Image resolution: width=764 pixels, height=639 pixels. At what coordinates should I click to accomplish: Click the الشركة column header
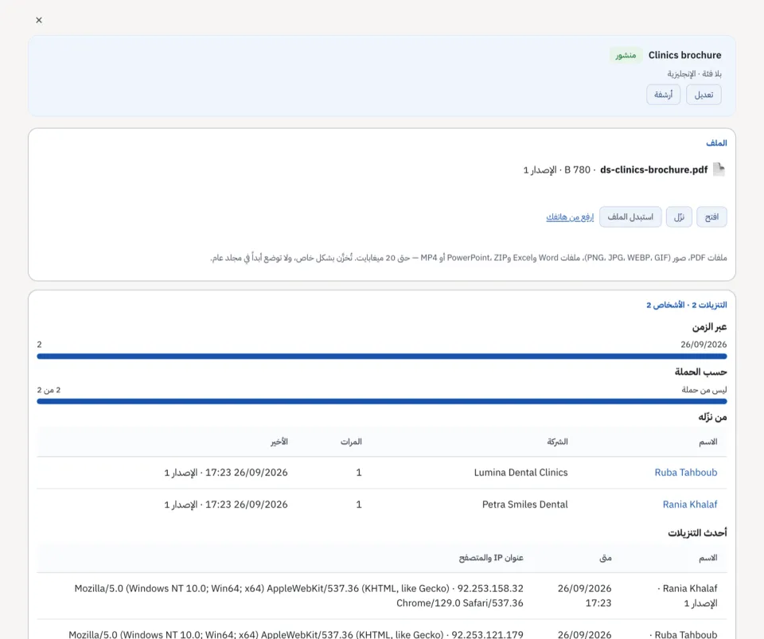click(x=557, y=442)
